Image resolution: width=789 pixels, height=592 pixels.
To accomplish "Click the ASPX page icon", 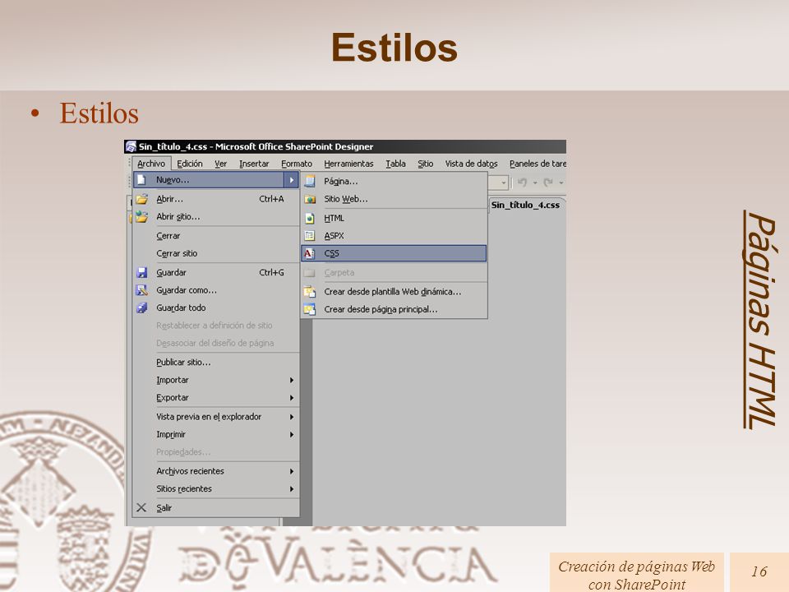I will tap(310, 236).
